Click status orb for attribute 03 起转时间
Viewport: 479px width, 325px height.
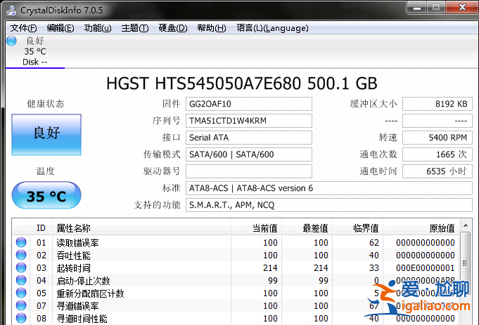point(21,267)
